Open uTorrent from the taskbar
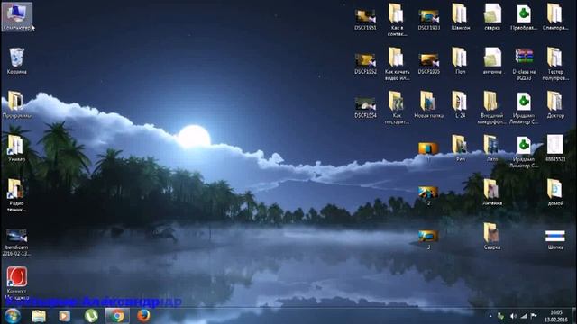Screen dimensions: 577x324 tap(91, 316)
